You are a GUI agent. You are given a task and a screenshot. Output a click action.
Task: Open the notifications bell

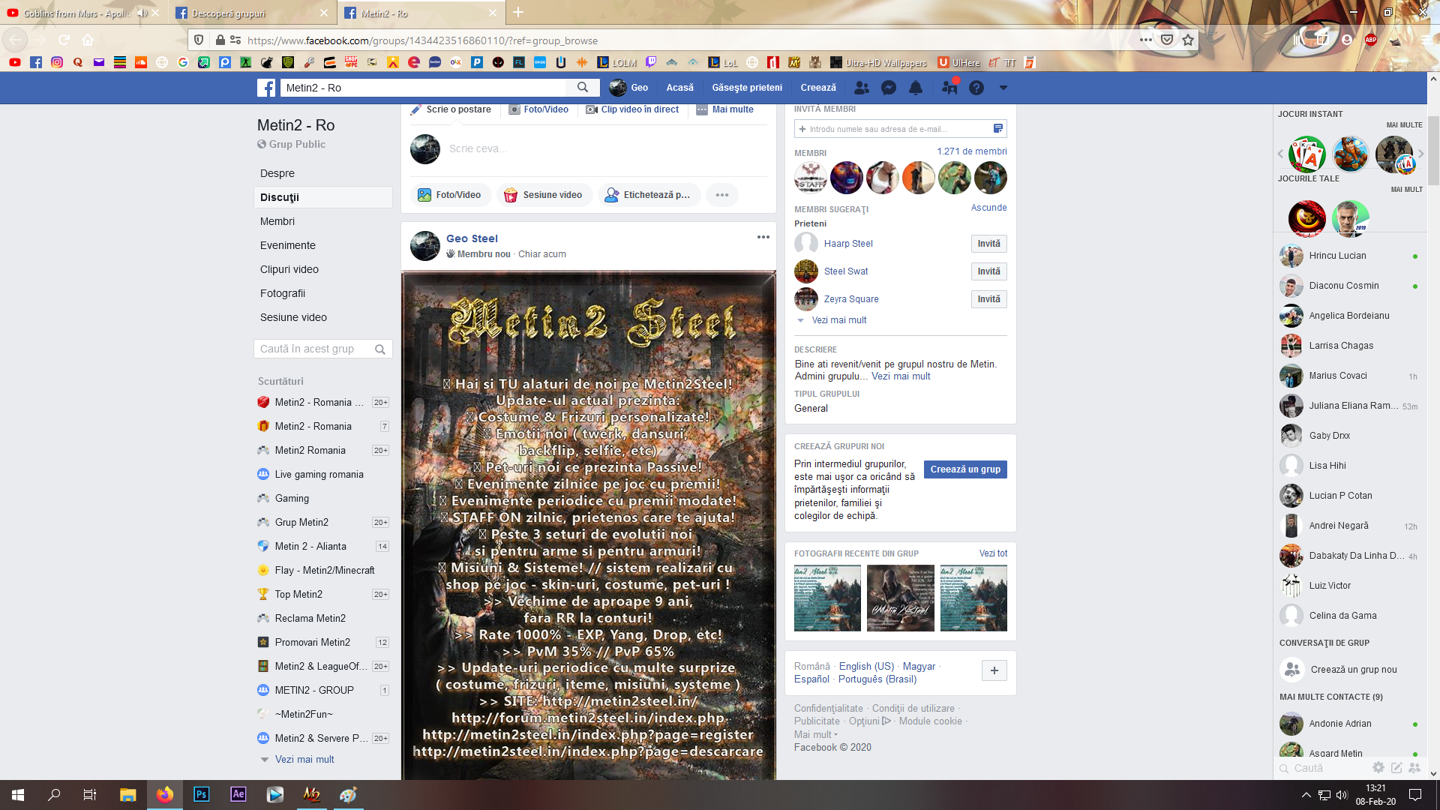[x=916, y=88]
